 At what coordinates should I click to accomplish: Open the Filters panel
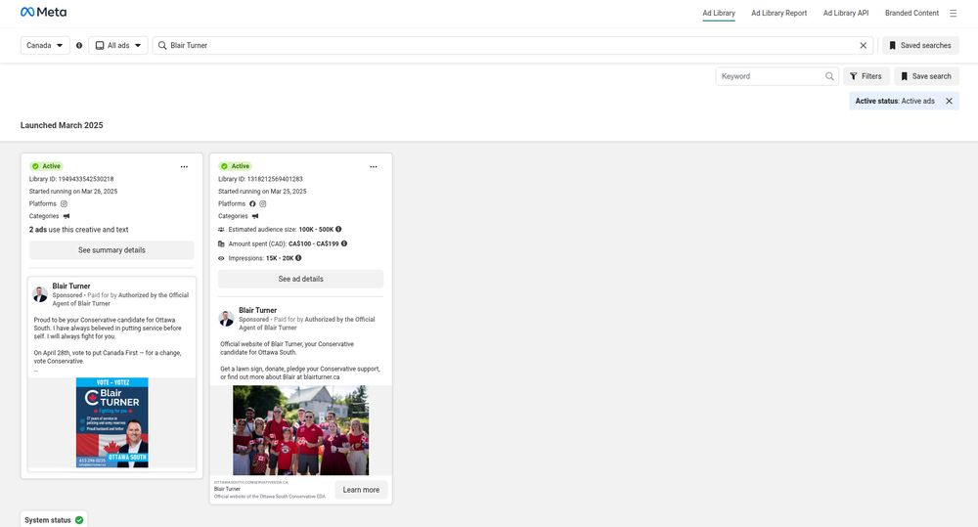867,76
